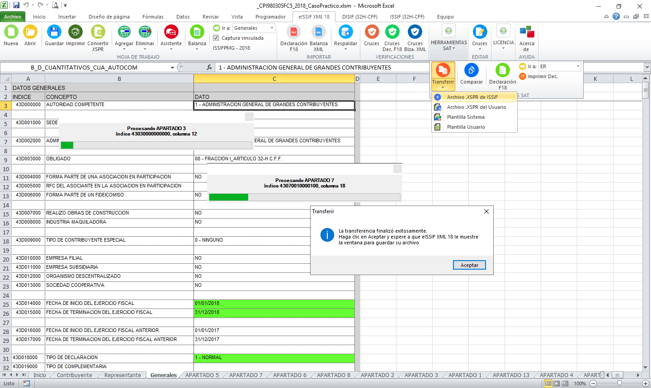Screen dimensions: 651x388
Task: Close the Procesando APARTADO 7 progress window
Action: pos(397,168)
